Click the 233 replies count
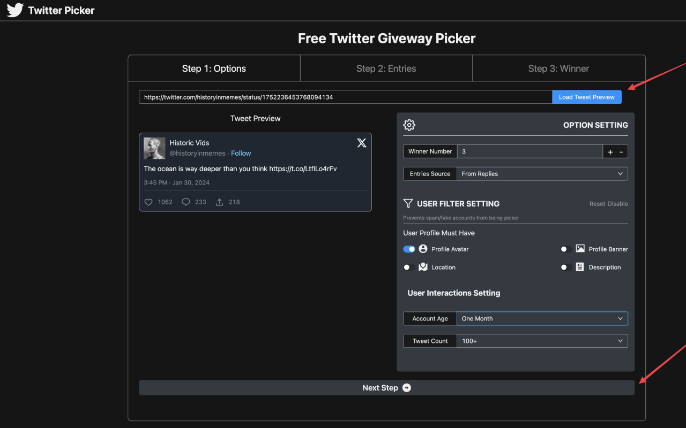The image size is (686, 428). pos(200,202)
